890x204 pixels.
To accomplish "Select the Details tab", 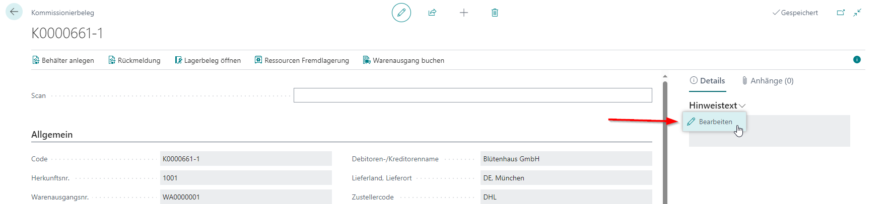I will pyautogui.click(x=707, y=81).
